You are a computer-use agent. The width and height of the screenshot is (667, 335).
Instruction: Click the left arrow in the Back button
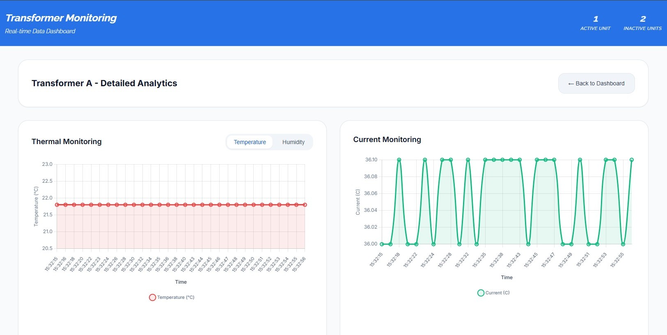pyautogui.click(x=571, y=84)
